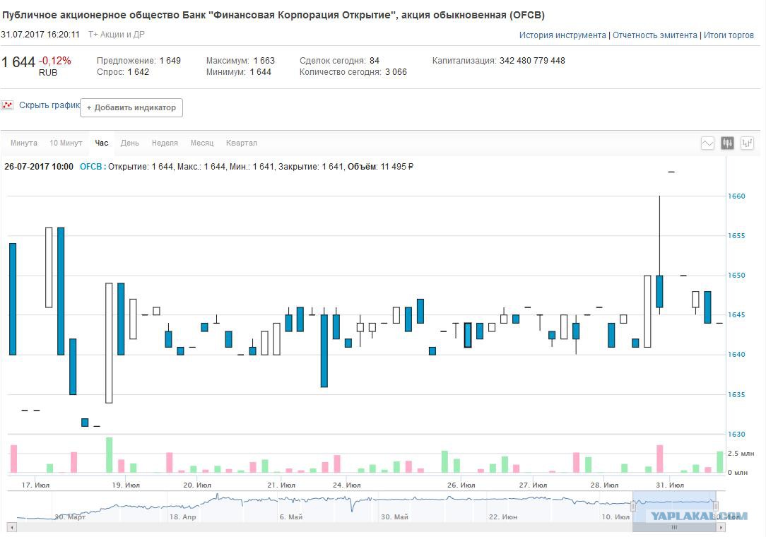
Task: Open История инструмента link
Action: point(562,35)
